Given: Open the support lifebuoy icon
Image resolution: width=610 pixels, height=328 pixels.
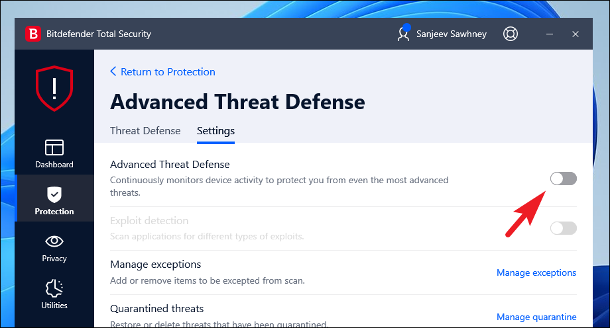Looking at the screenshot, I should coord(510,34).
